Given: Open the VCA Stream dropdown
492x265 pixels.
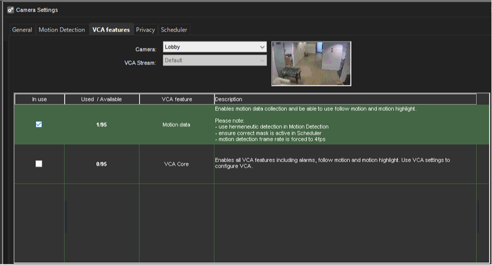Looking at the screenshot, I should (214, 60).
